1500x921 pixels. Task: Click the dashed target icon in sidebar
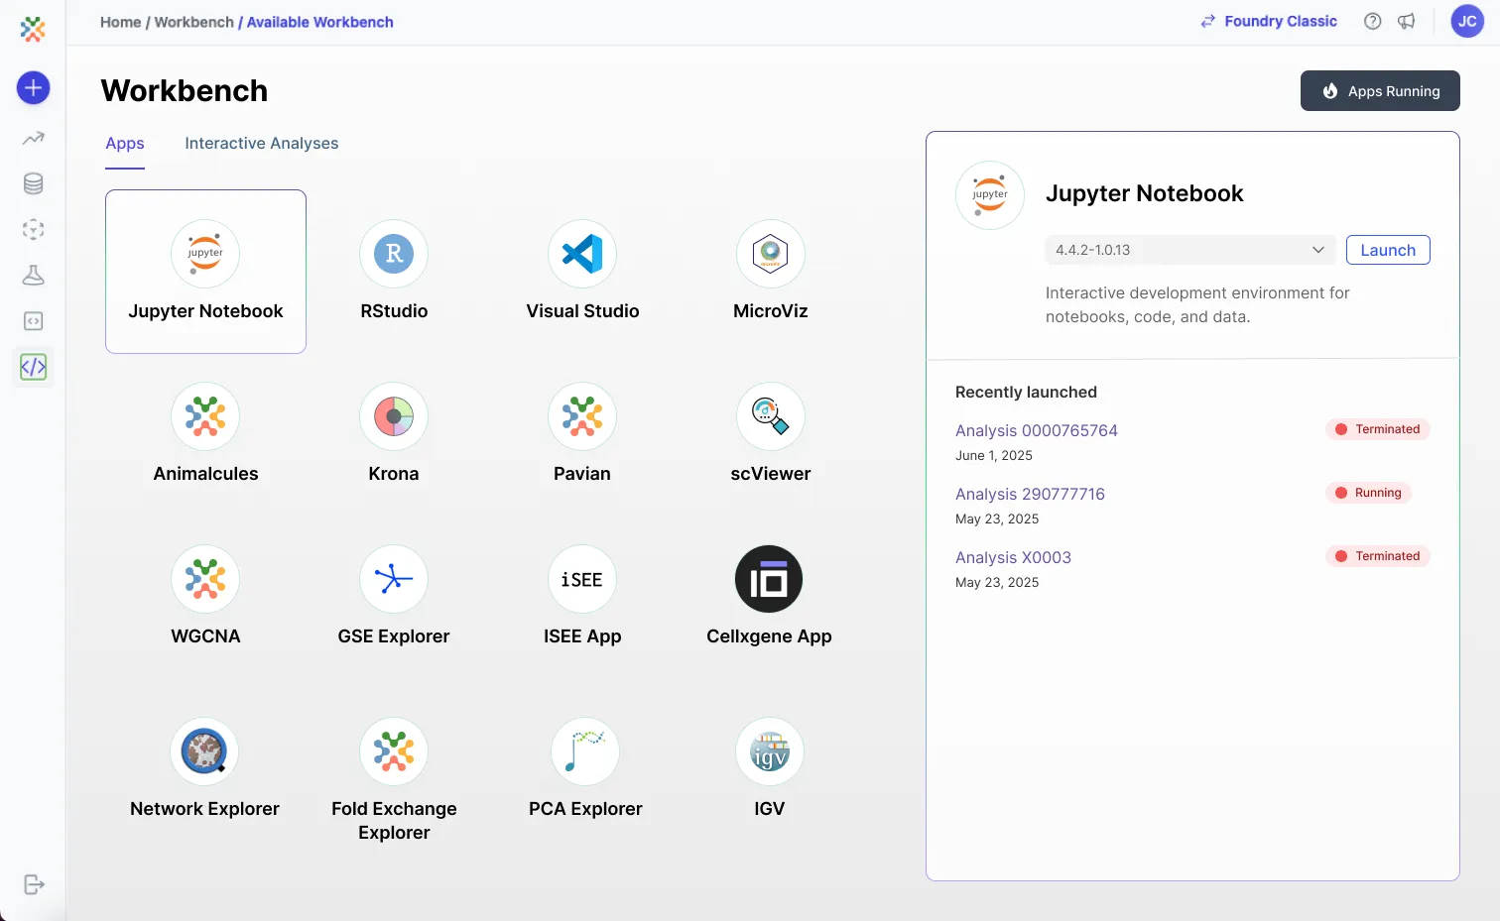pos(33,230)
